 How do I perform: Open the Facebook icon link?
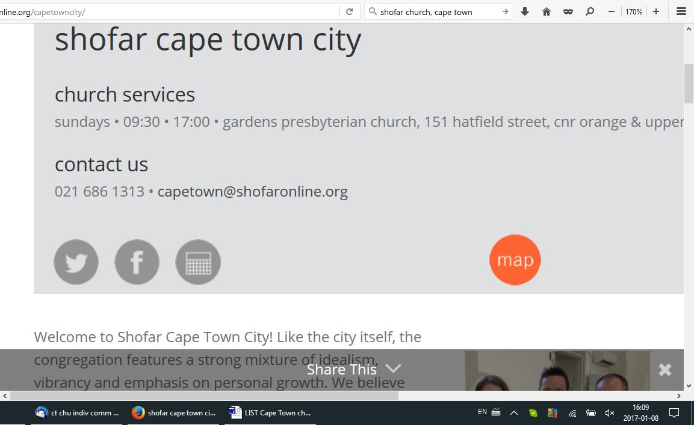[137, 262]
